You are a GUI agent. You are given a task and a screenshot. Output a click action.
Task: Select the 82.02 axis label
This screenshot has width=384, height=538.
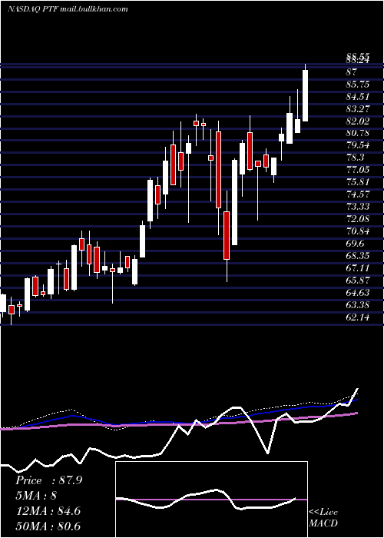tap(358, 121)
